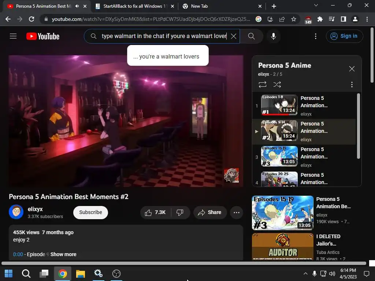Screen dimensions: 375x281
Task: Play playlist video #4 Episodes 20-25
Action: click(304, 178)
